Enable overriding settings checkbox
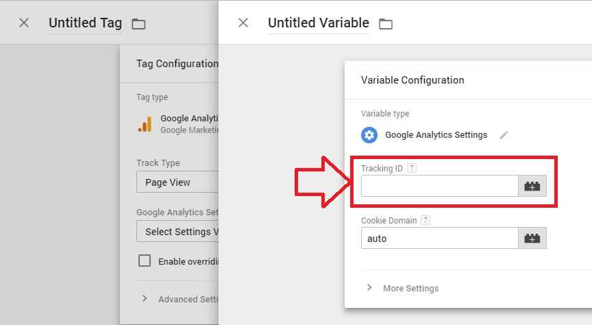Viewport: 592px width, 325px height. pyautogui.click(x=145, y=261)
